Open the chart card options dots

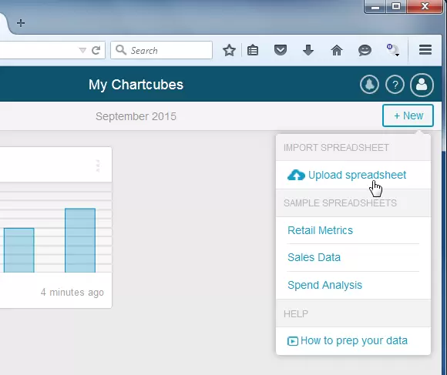(98, 166)
